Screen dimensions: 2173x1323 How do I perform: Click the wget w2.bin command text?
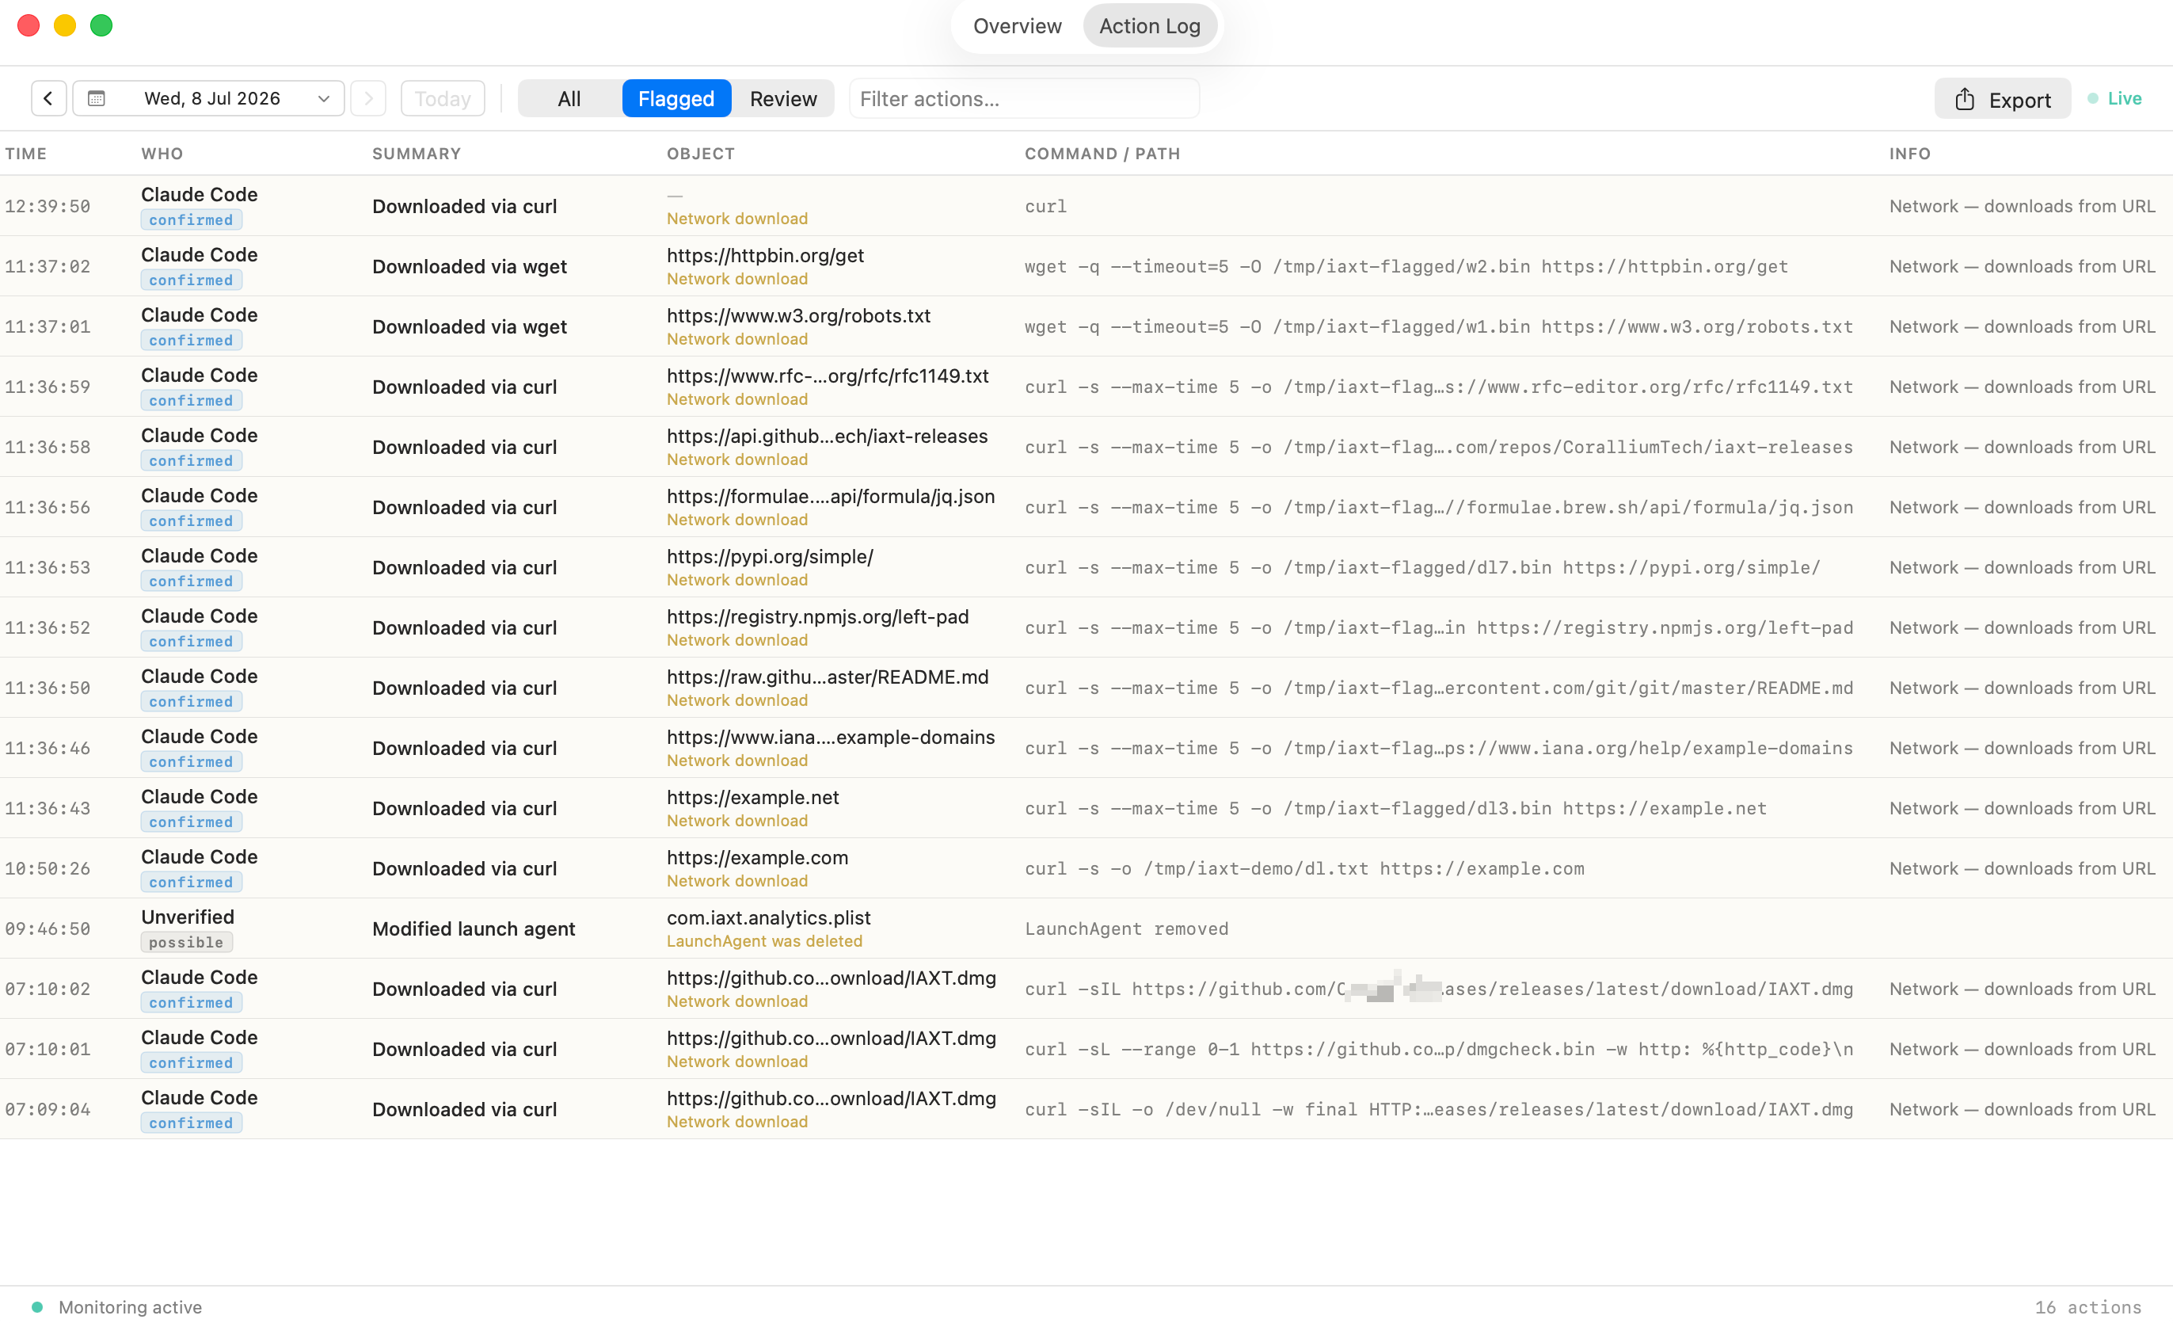[x=1406, y=266]
